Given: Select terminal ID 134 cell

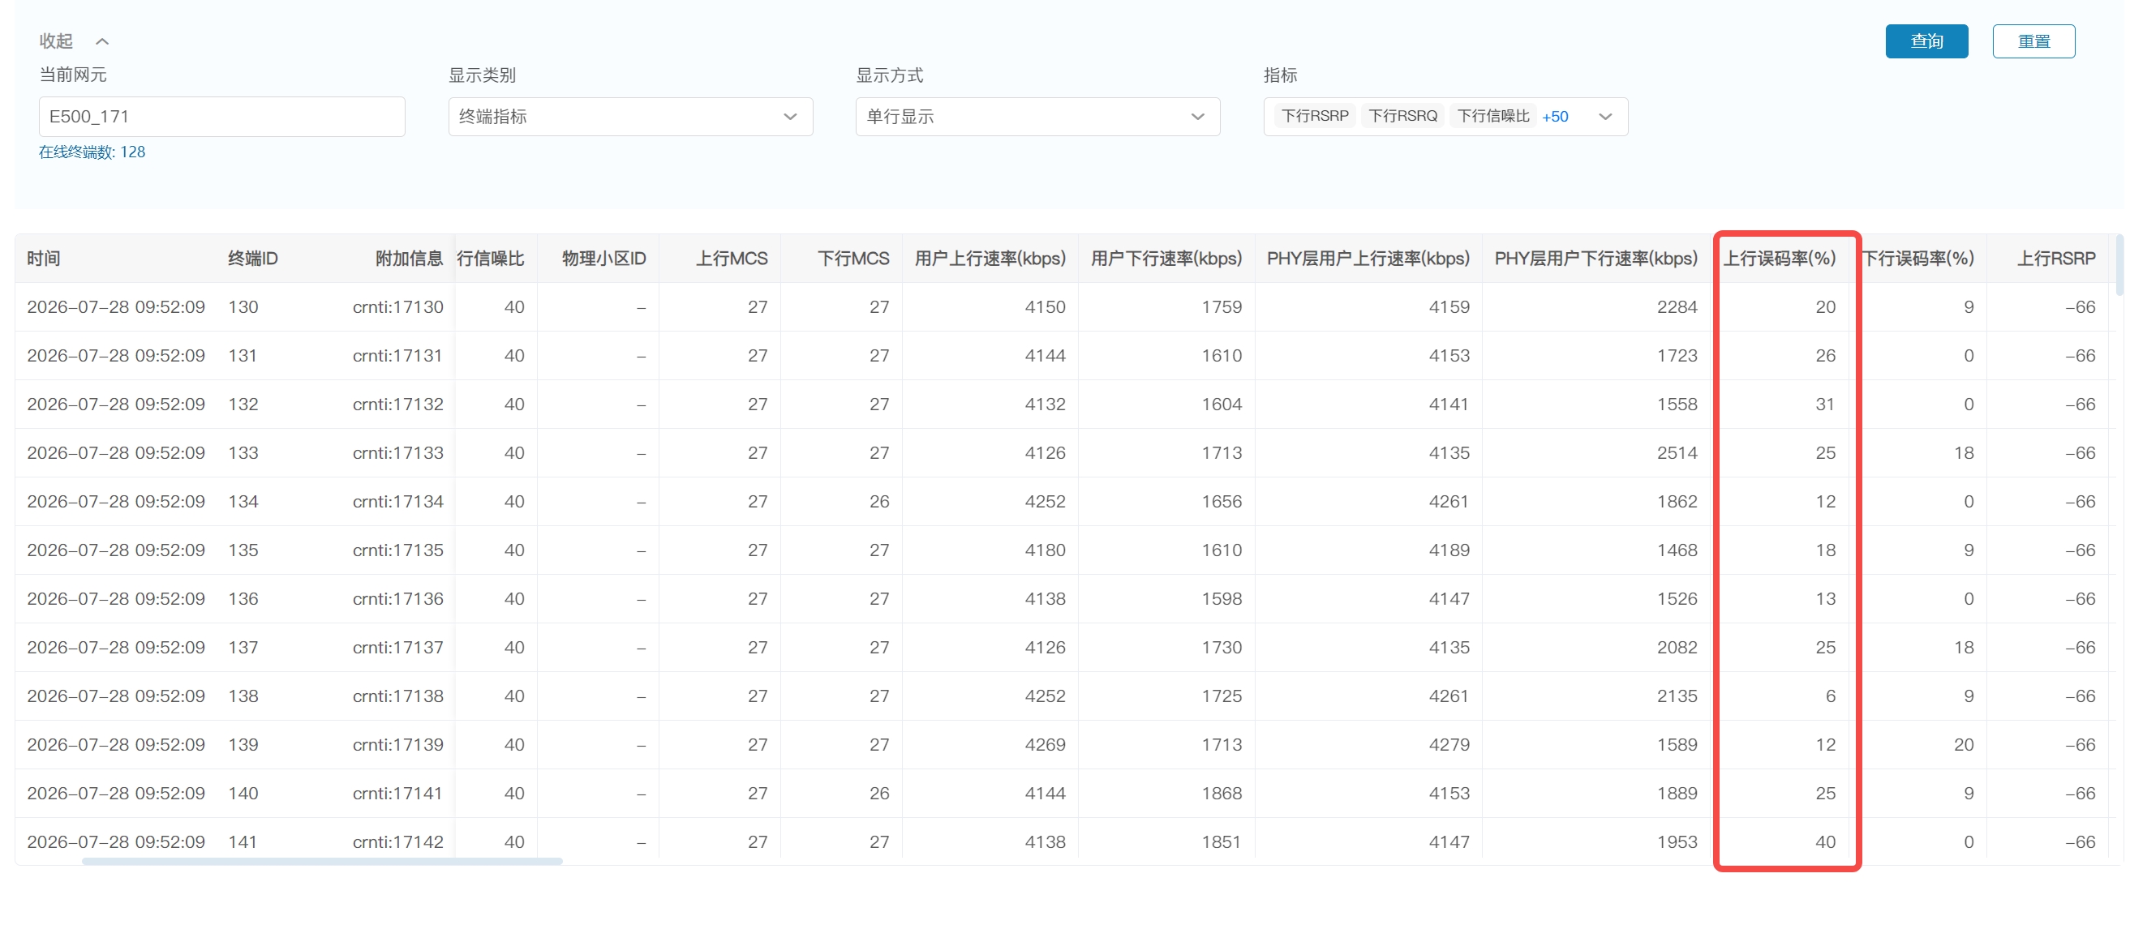Looking at the screenshot, I should [243, 502].
